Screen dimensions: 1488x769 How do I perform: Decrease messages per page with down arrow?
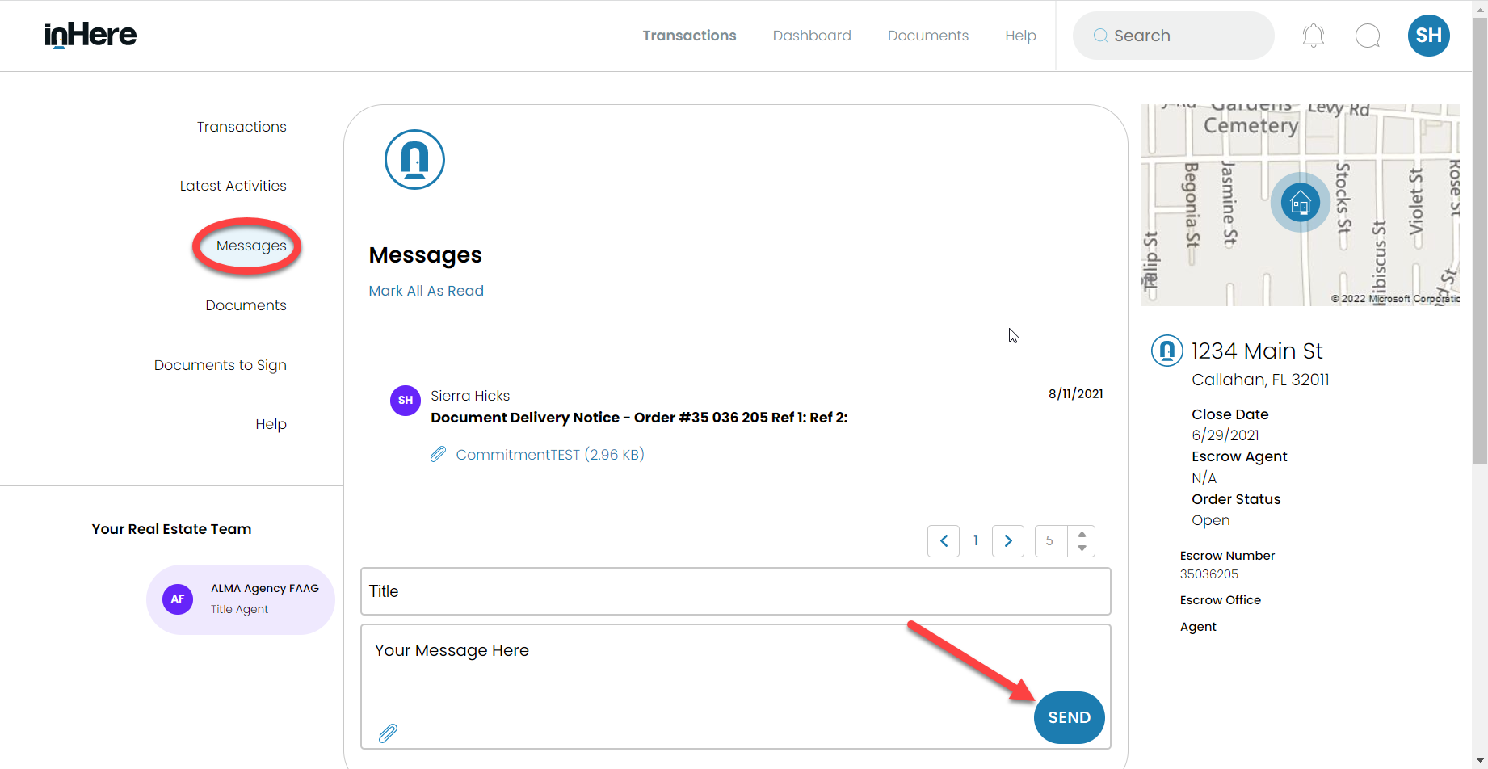(1082, 547)
